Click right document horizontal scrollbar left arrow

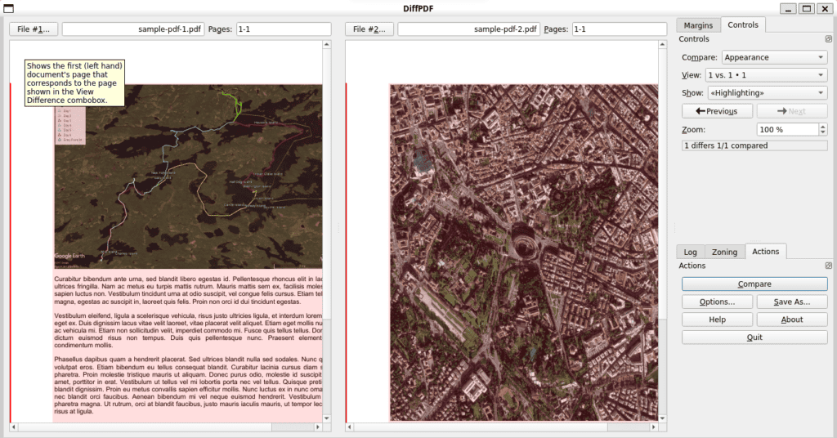(x=350, y=427)
